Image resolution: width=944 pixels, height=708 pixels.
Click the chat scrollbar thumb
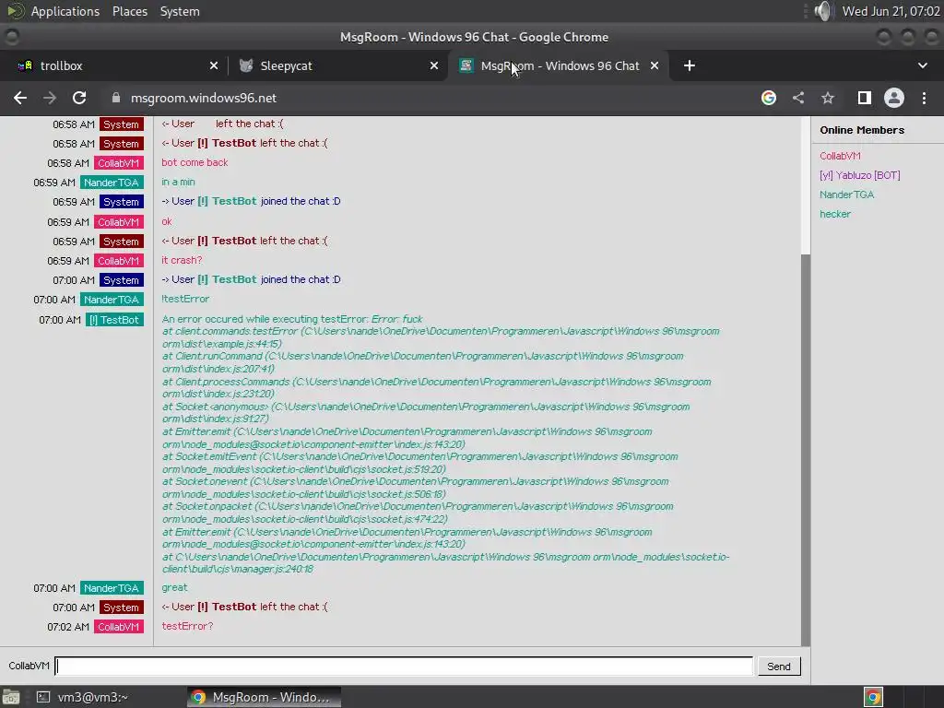point(806,449)
